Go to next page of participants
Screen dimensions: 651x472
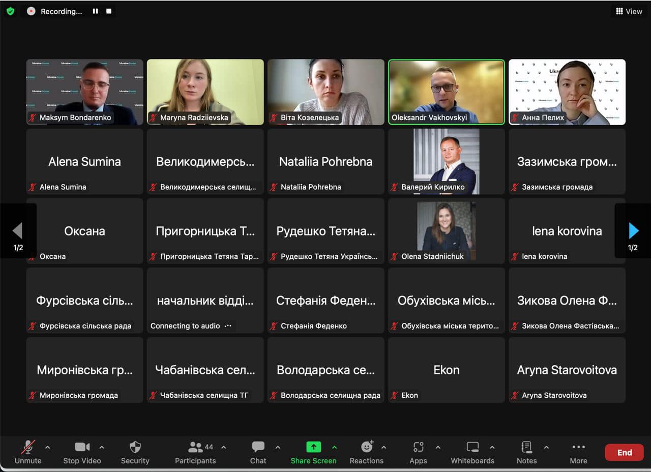tap(633, 231)
